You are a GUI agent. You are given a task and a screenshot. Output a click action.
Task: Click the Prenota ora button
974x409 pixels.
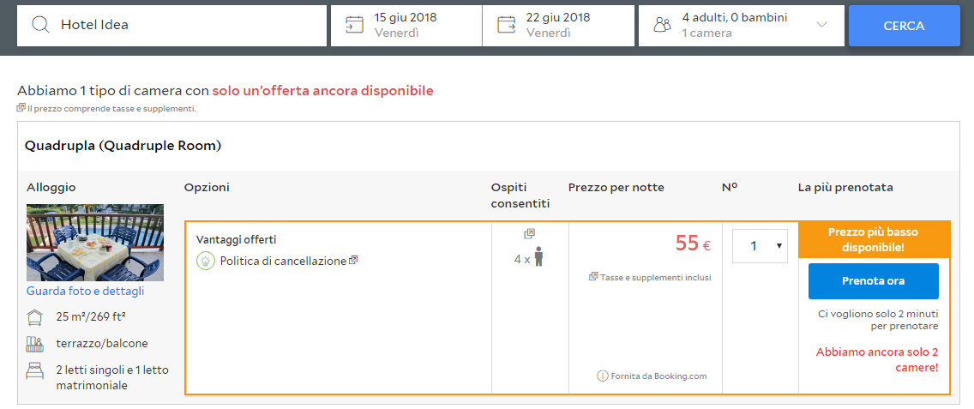point(873,281)
